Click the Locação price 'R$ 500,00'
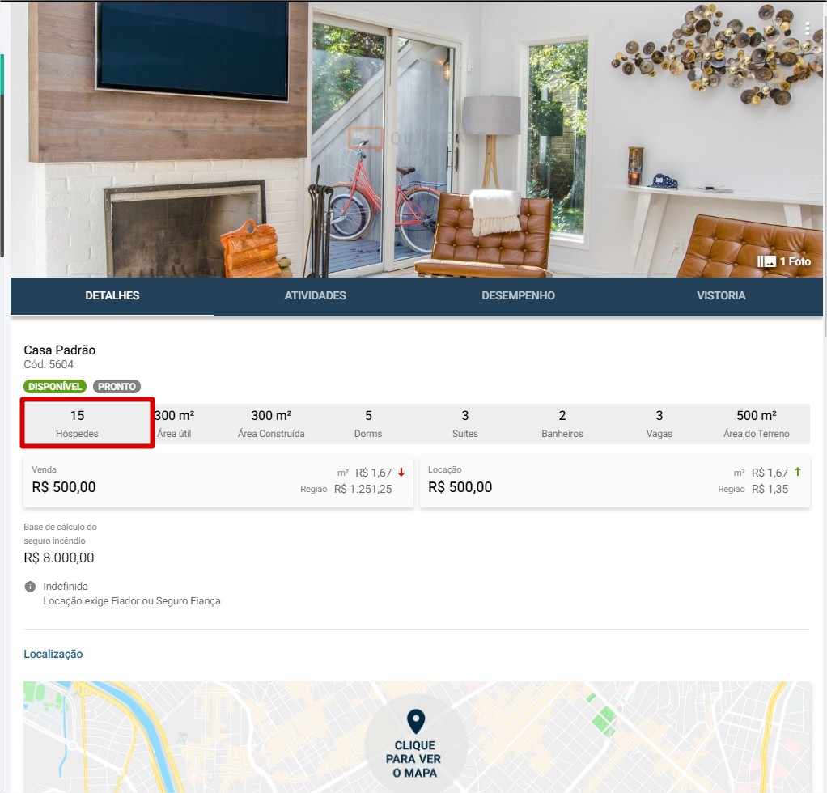Viewport: 827px width, 793px height. point(460,486)
